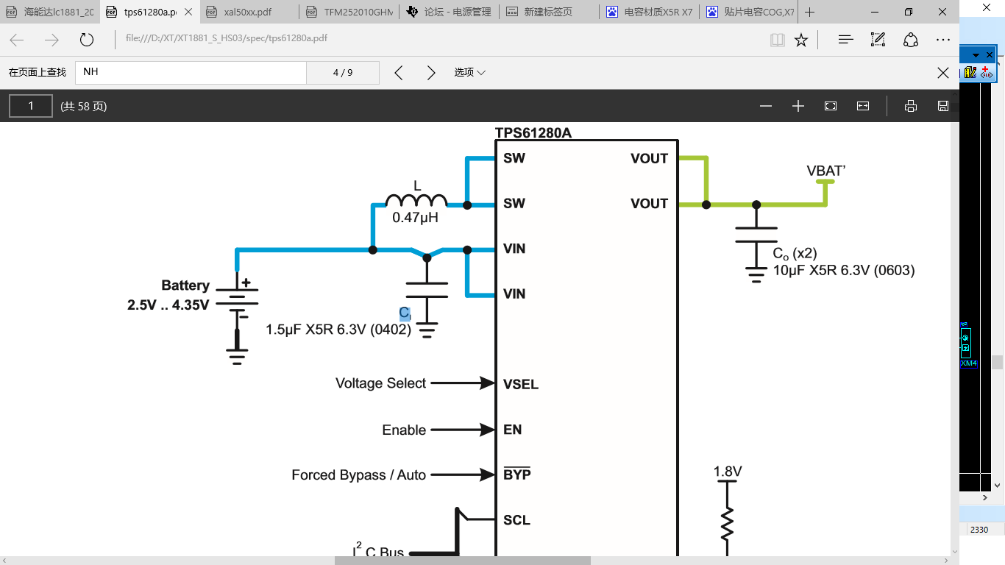The image size is (1005, 565).
Task: Switch to the 电容材质X5R tab
Action: pos(650,12)
